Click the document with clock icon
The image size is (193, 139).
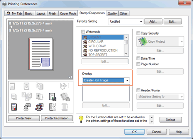click(x=52, y=107)
